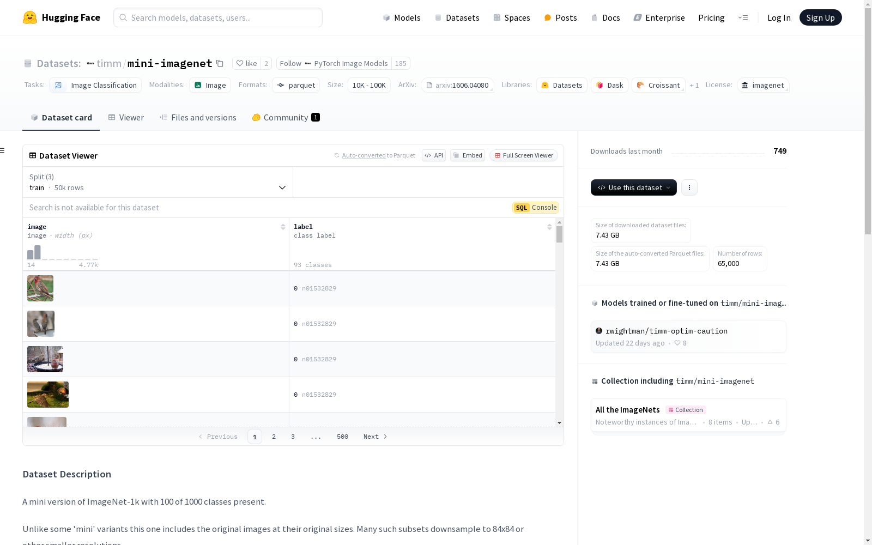Jump to page 500 of the viewer
This screenshot has width=872, height=545.
pyautogui.click(x=342, y=437)
